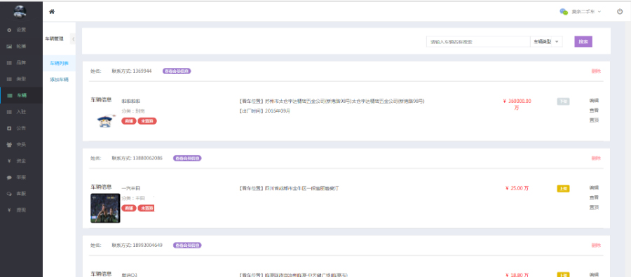
Task: Select 添加车辆 submenu tab
Action: (59, 80)
